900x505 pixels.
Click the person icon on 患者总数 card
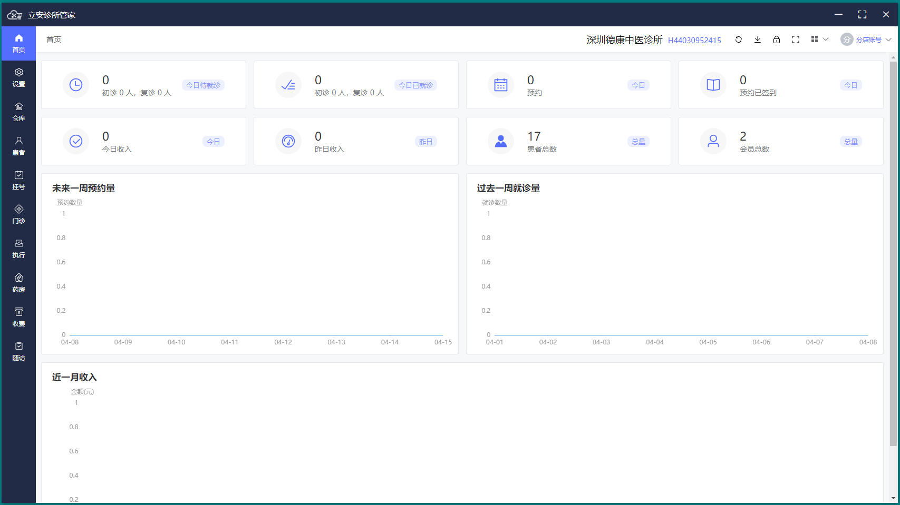tap(501, 141)
